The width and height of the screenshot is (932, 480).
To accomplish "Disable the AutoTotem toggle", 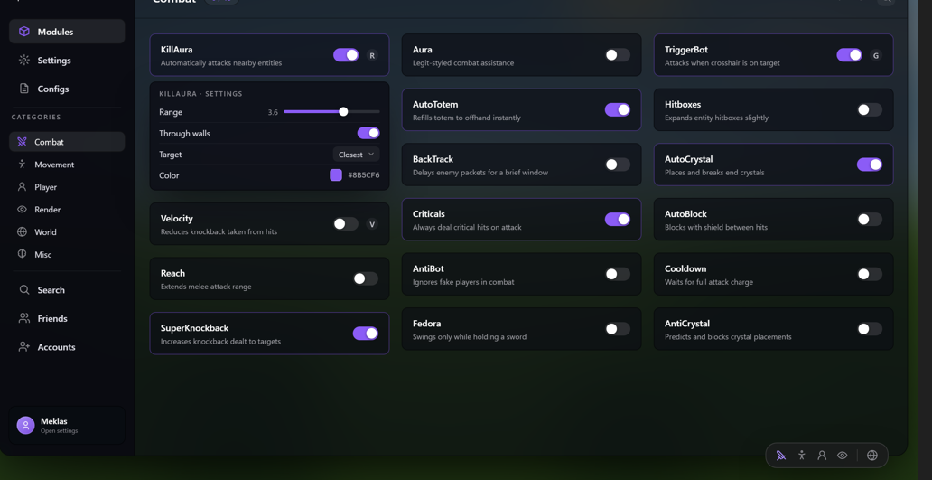I will (618, 110).
